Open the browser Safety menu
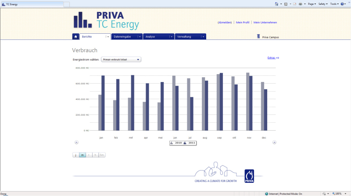The height and width of the screenshot is (196, 351). pyautogui.click(x=323, y=4)
